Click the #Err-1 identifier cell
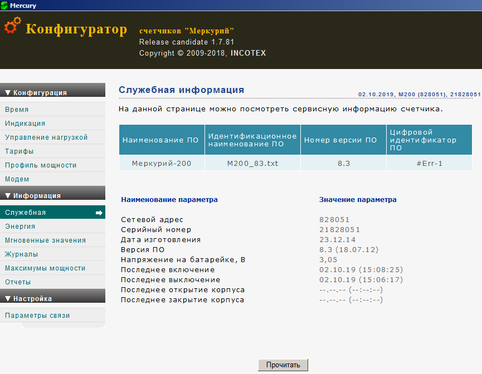 click(429, 164)
